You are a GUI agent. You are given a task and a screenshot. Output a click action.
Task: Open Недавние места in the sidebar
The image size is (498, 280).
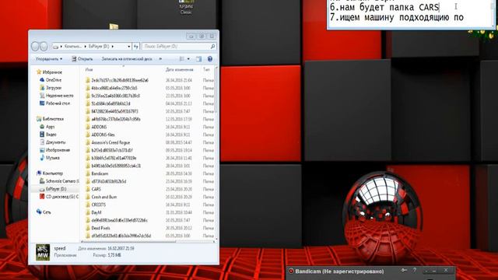tap(56, 96)
